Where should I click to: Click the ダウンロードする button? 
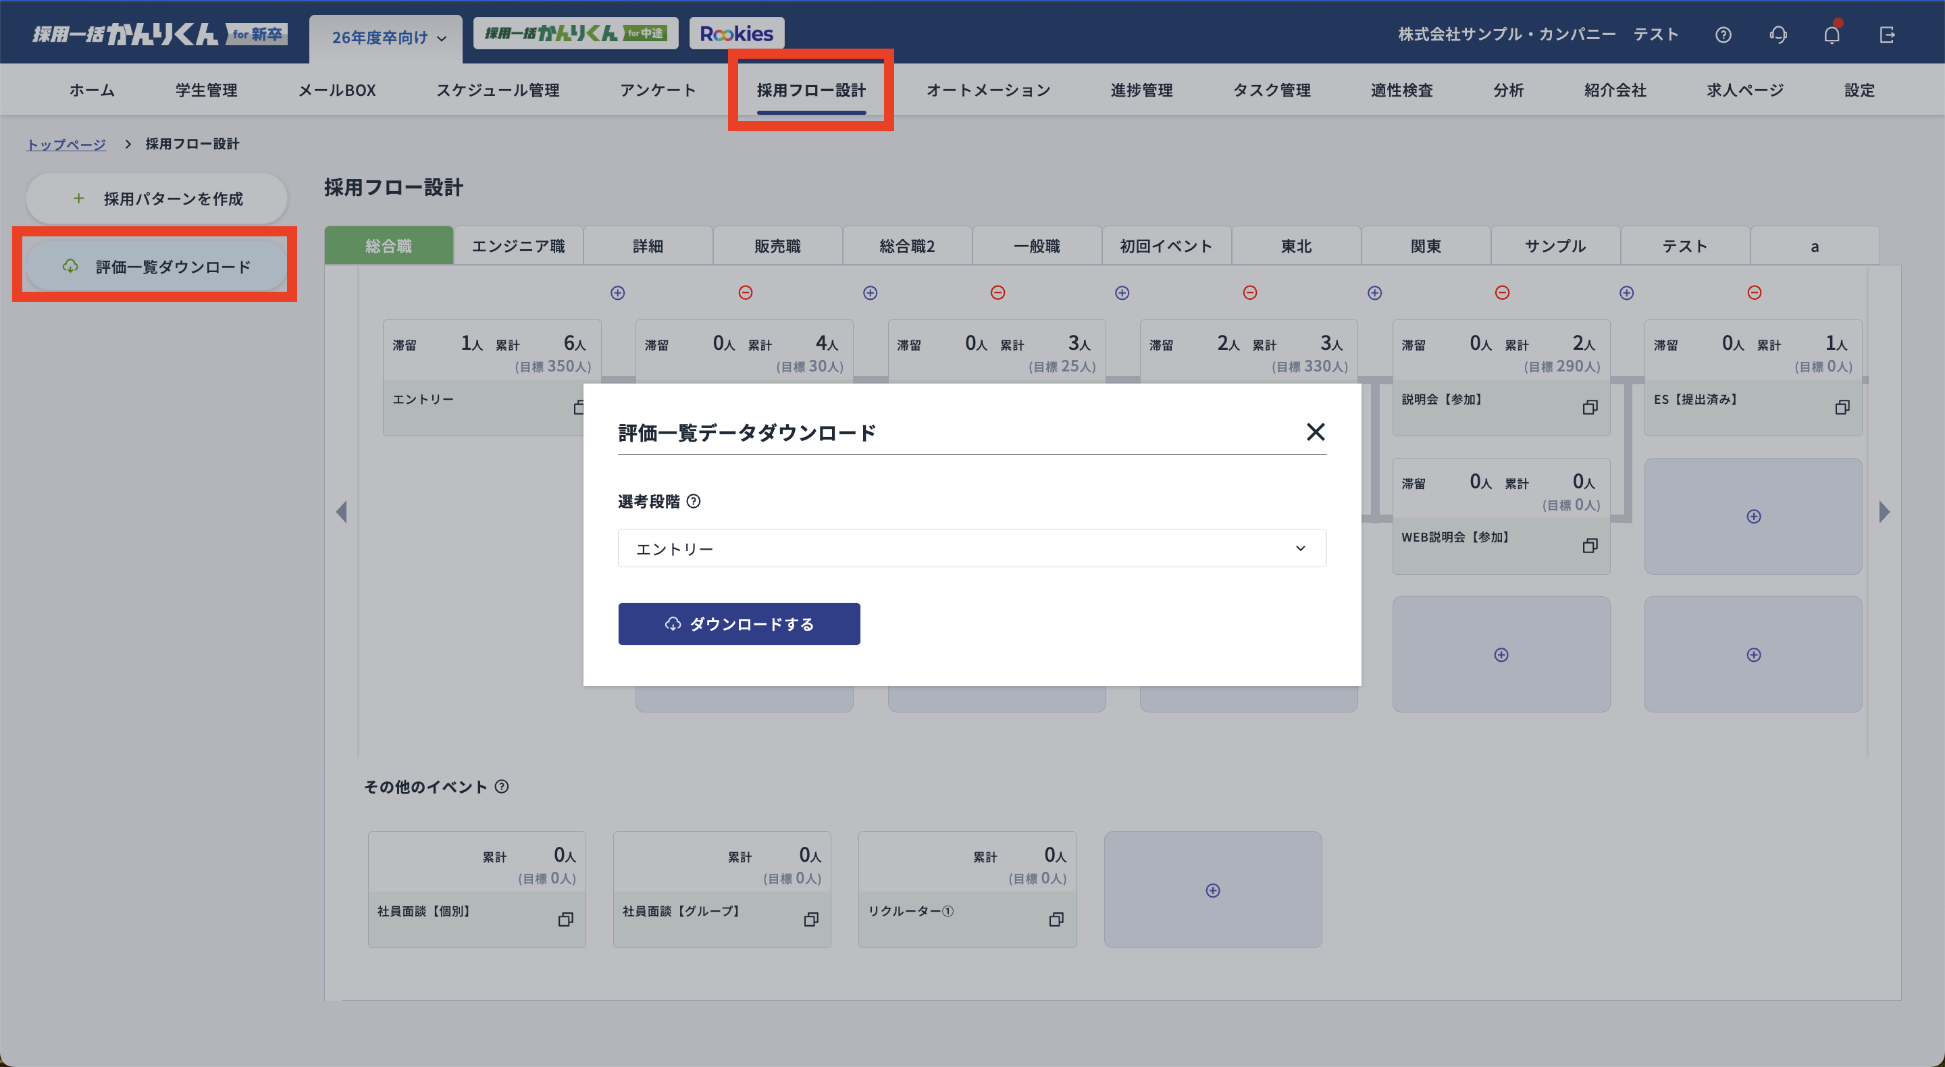coord(738,624)
